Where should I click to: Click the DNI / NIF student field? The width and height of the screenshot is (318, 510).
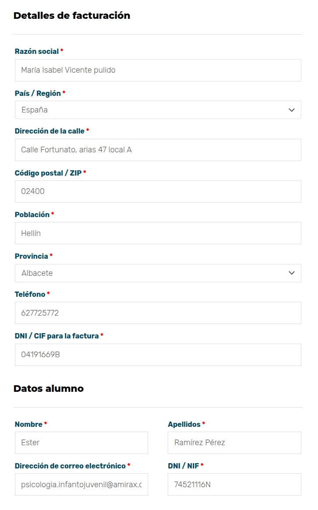[234, 485]
